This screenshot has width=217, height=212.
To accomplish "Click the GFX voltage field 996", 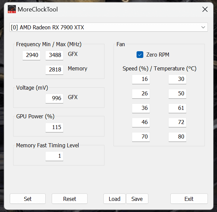I will click(54, 98).
